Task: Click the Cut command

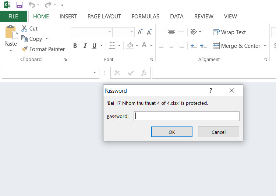Action: 29,29
